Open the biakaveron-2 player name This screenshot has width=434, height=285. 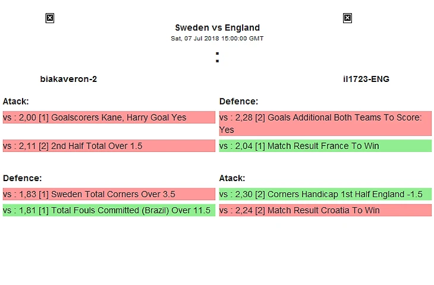68,78
